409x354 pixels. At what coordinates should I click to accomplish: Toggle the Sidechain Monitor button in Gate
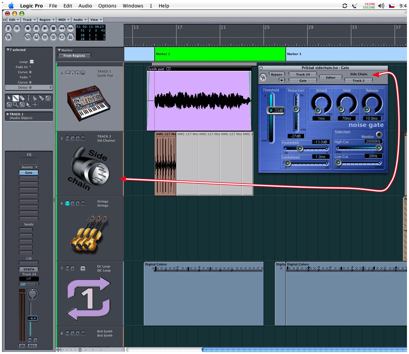click(x=379, y=134)
